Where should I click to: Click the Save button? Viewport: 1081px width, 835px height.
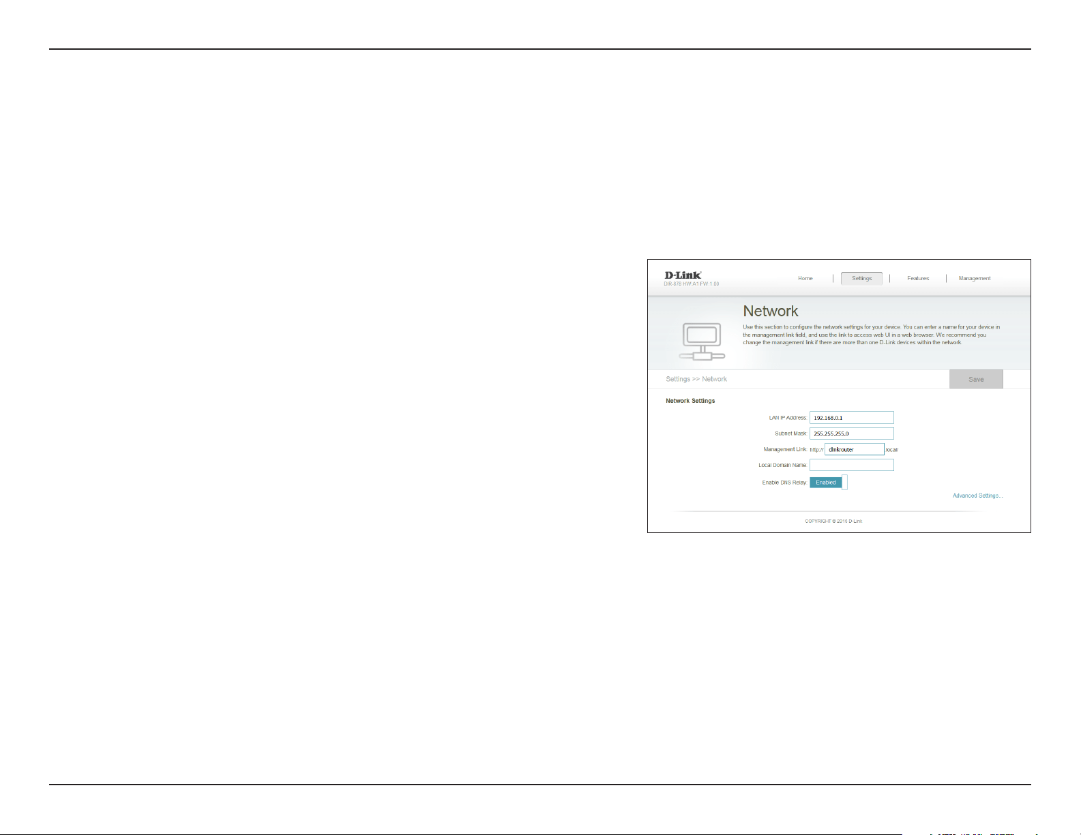pos(976,379)
